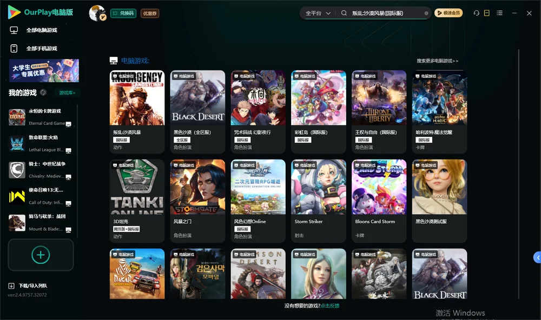Open the 游戏库> link

67,92
